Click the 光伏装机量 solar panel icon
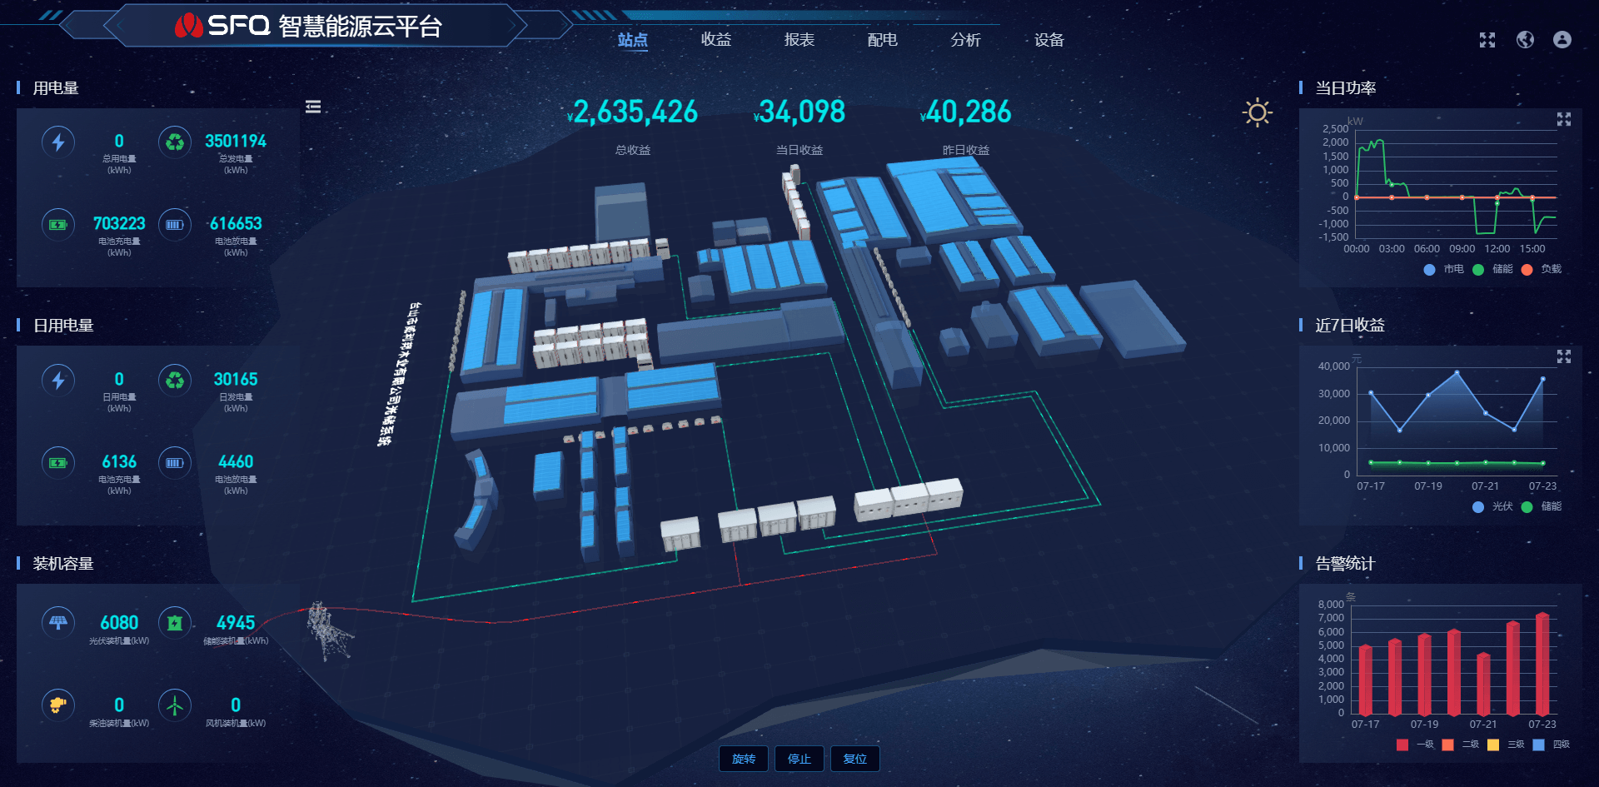Image resolution: width=1599 pixels, height=787 pixels. point(58,622)
